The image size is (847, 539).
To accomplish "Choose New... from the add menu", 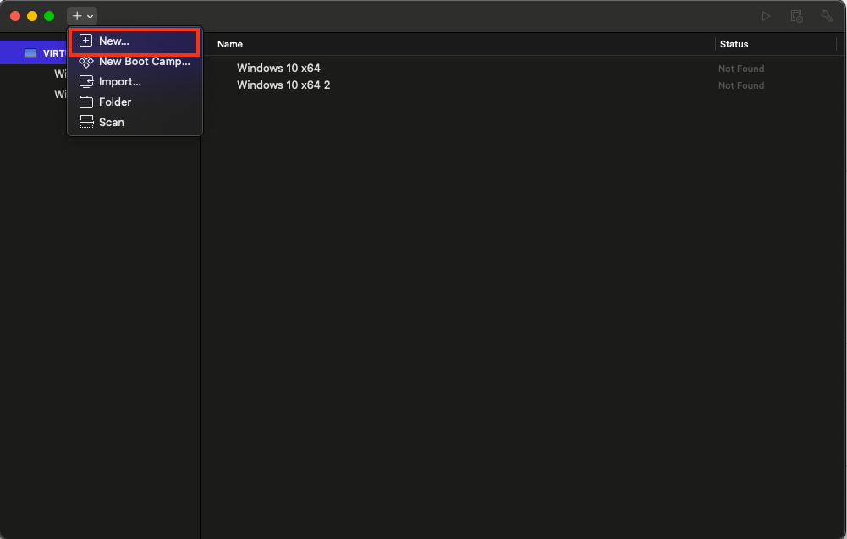I will (113, 41).
